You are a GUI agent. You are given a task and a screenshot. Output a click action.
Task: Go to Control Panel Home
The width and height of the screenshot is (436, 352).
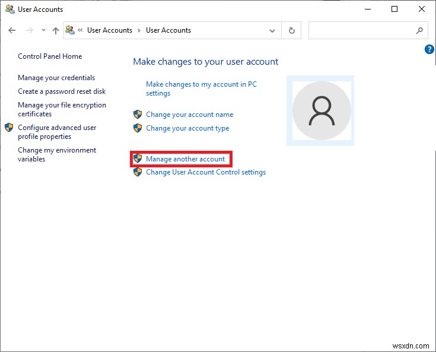(50, 56)
